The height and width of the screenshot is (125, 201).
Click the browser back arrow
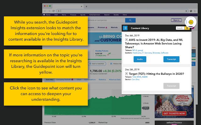(x=45, y=11)
